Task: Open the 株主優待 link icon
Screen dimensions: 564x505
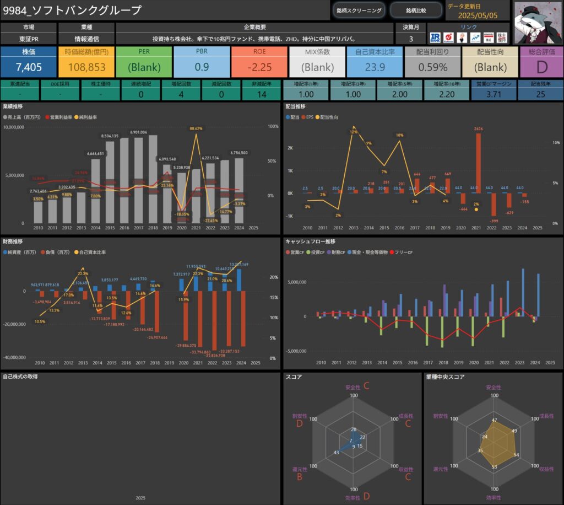Action: tap(502, 37)
